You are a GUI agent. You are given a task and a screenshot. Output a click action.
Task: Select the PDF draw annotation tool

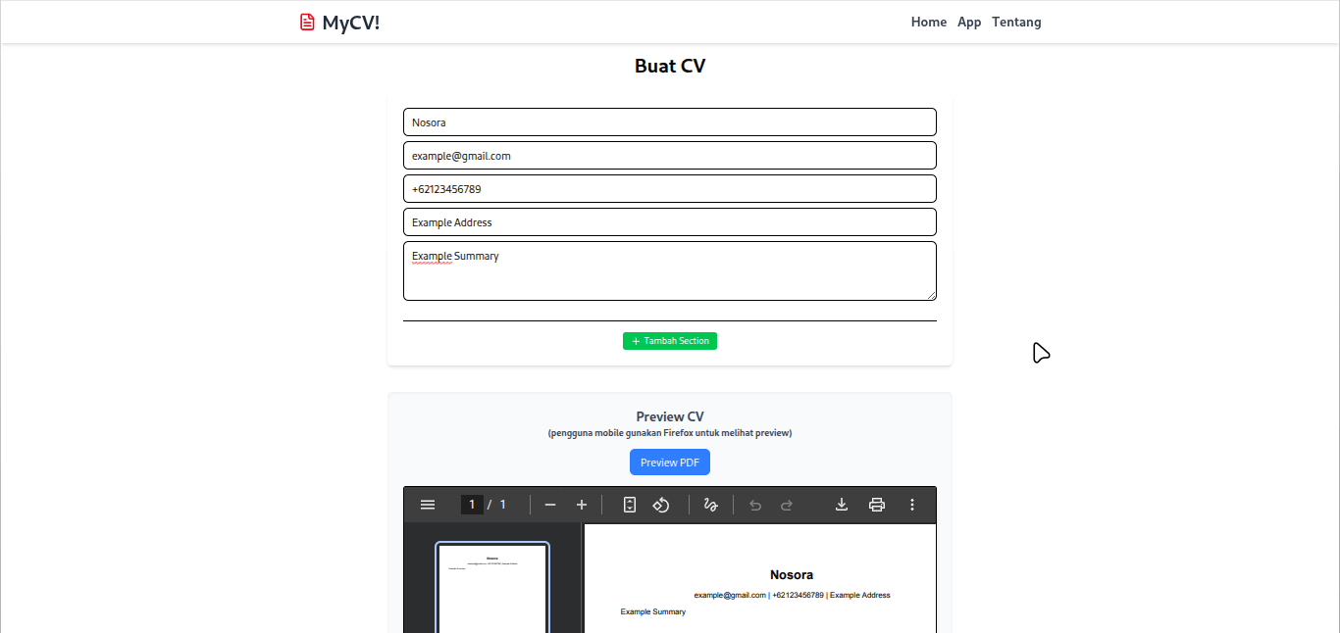711,505
